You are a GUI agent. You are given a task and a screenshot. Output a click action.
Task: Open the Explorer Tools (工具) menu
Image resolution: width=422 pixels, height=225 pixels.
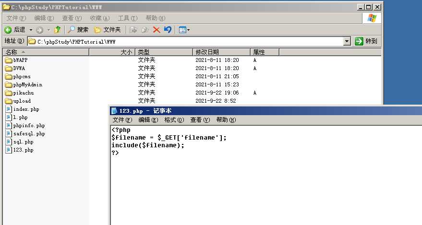coord(127,18)
